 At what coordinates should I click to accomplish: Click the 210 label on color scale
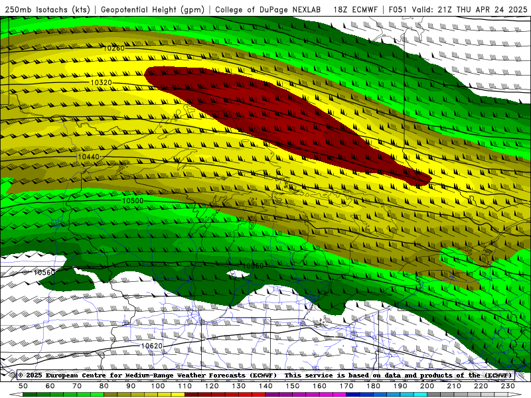click(454, 386)
